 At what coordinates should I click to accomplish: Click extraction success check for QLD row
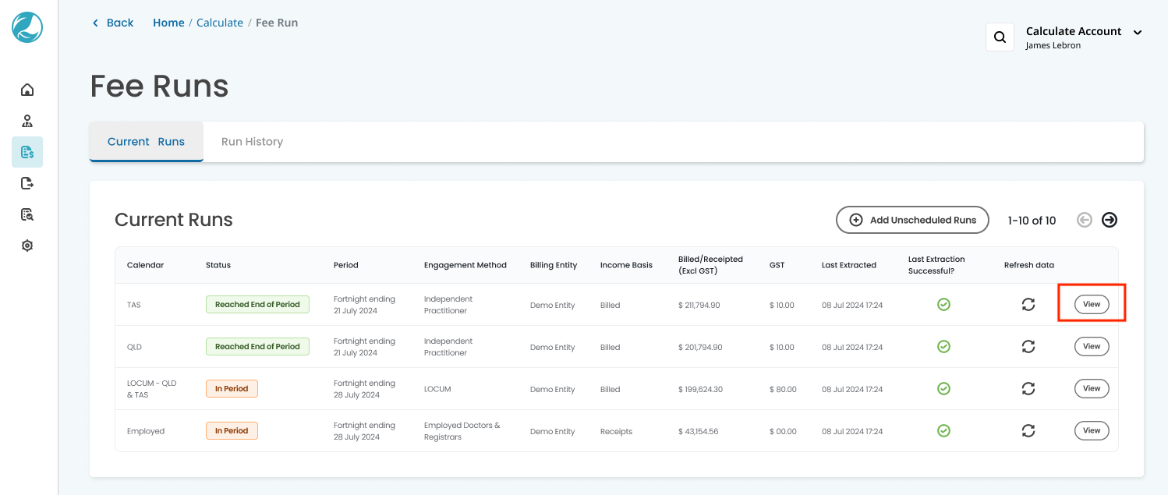[943, 346]
